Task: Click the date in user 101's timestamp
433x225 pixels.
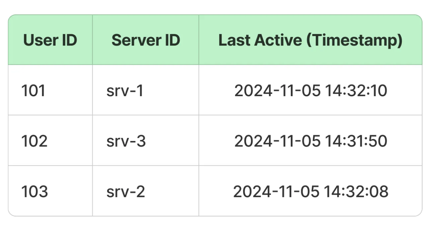Action: click(277, 91)
